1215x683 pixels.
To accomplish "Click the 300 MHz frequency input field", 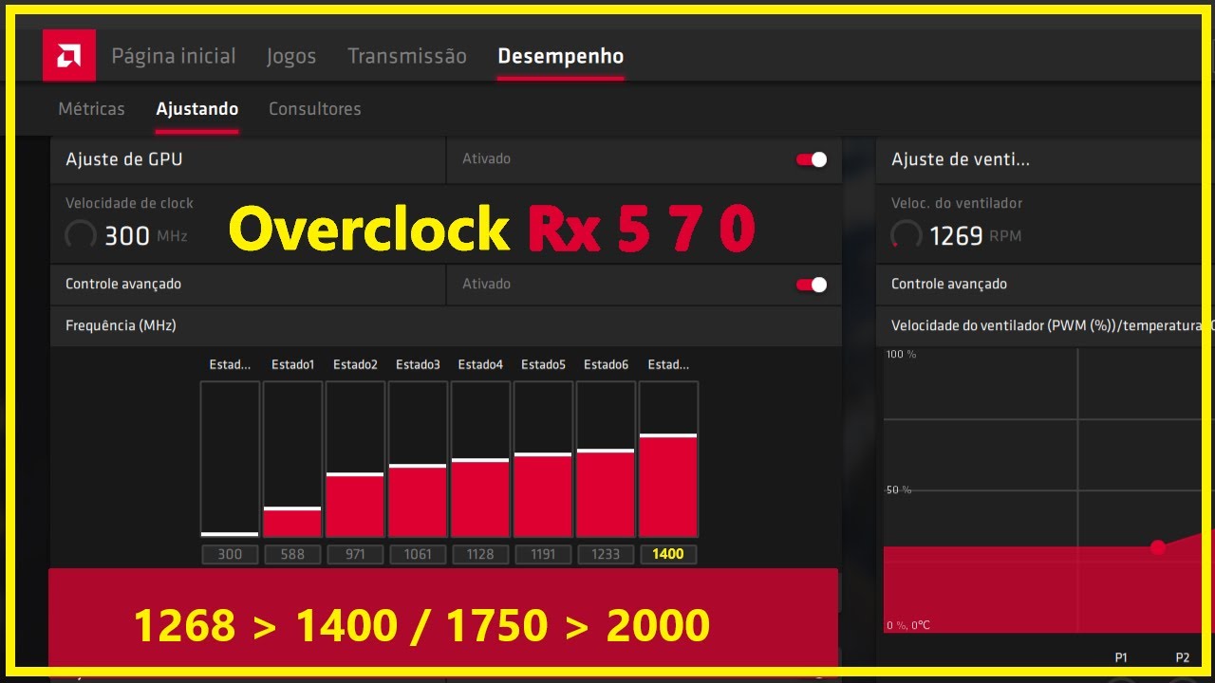I will point(230,554).
